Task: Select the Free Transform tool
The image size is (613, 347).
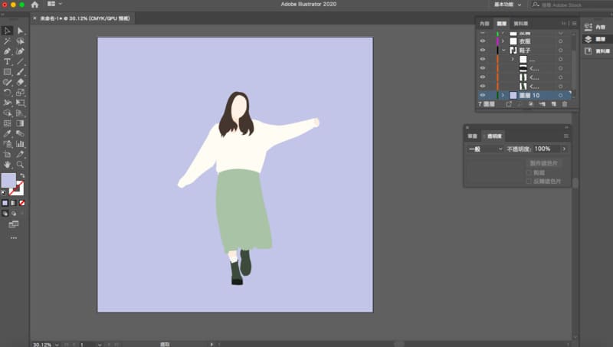Action: [x=21, y=103]
